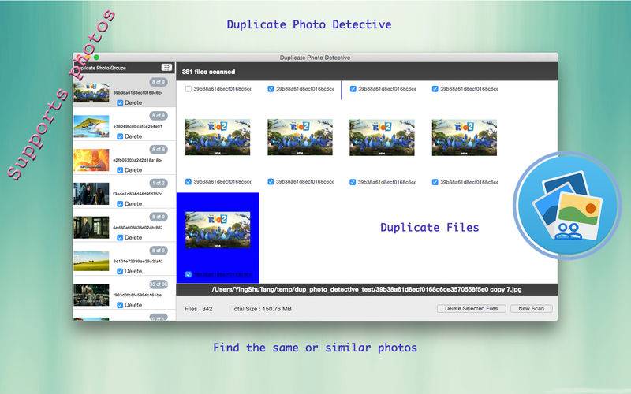This screenshot has width=631, height=394.
Task: Start a New Scan
Action: 531,308
